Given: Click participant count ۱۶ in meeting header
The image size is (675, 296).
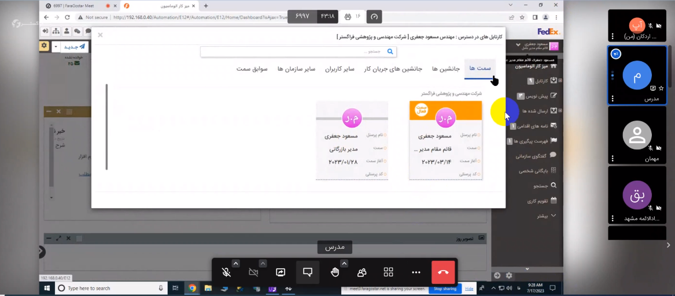Looking at the screenshot, I should (x=352, y=17).
